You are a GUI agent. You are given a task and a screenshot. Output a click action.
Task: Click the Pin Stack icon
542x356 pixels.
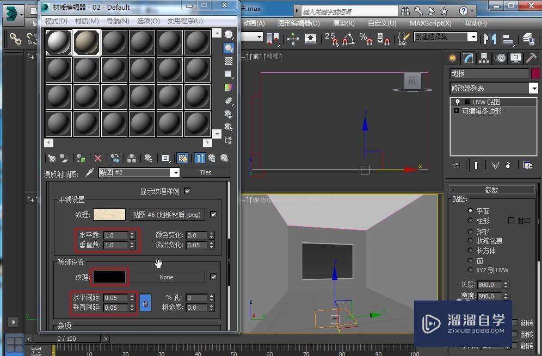click(456, 165)
